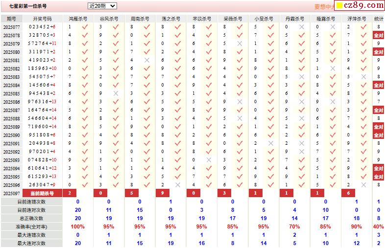
Task: Click the gray X for 浮萍杀号 in row 2025096
Action: coord(363,185)
